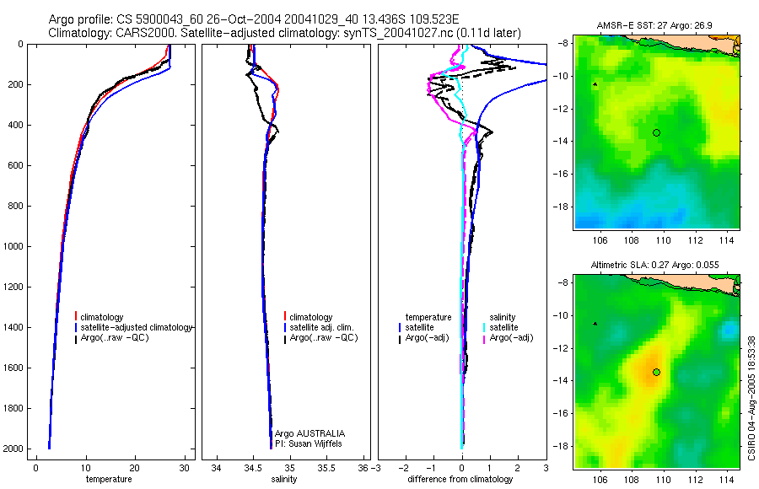The image size is (759, 489).
Task: Click 'Argo(..raw -QC)' legend entry in salinity panel
Action: 323,338
